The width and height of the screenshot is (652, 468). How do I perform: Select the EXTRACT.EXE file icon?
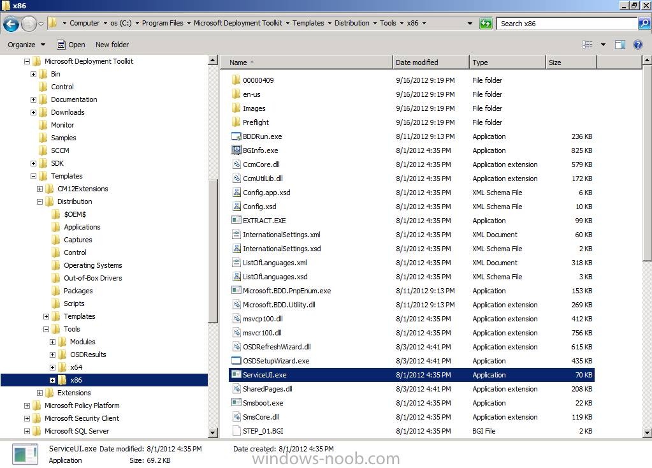coord(236,221)
